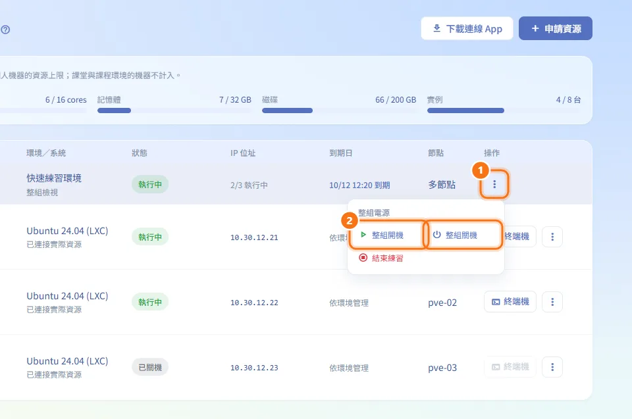632x419 pixels.
Task: Click the 66 / 200 GB disk value
Action: (x=396, y=100)
